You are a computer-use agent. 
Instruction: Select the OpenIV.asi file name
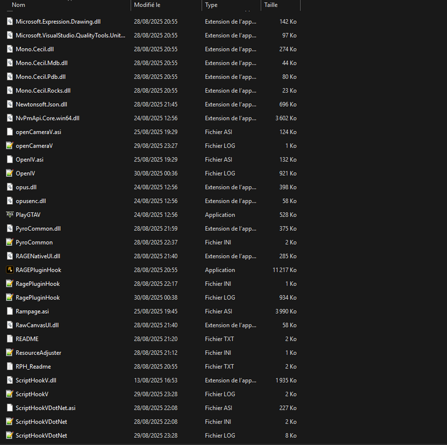(x=29, y=160)
